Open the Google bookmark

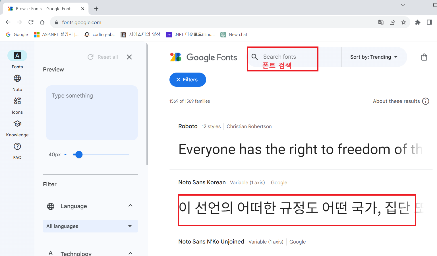17,35
